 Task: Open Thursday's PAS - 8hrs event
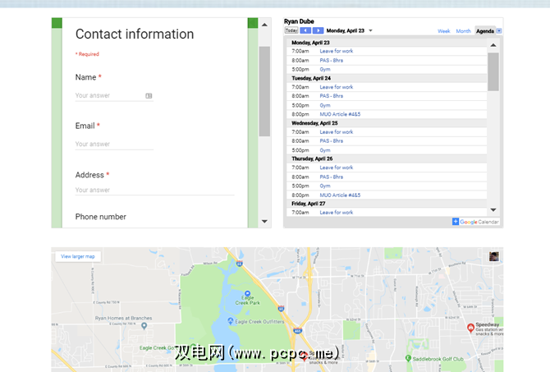(331, 177)
